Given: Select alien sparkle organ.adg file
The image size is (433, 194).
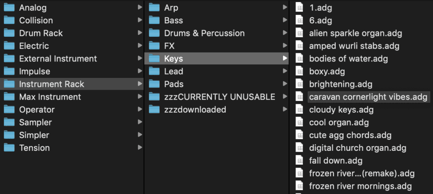Looking at the screenshot, I should tap(356, 33).
